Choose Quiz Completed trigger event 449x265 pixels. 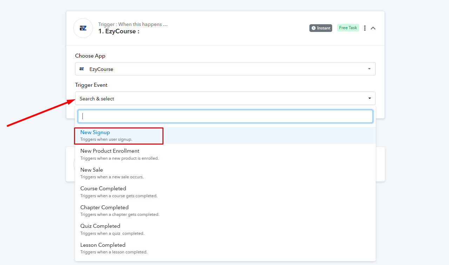225,229
